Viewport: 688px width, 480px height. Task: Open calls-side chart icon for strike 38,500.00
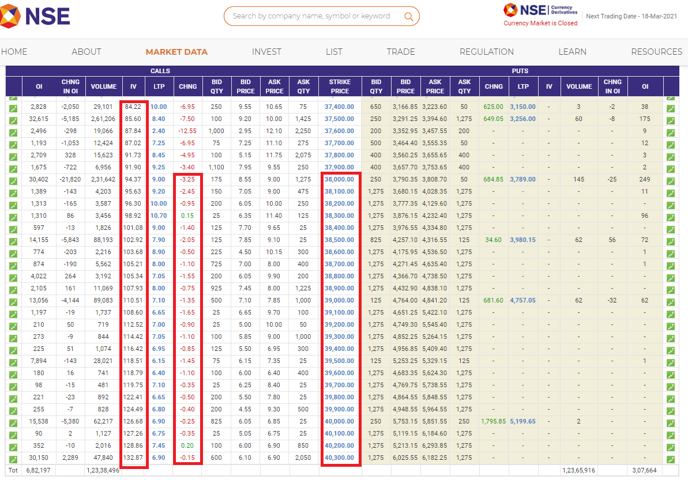13,241
